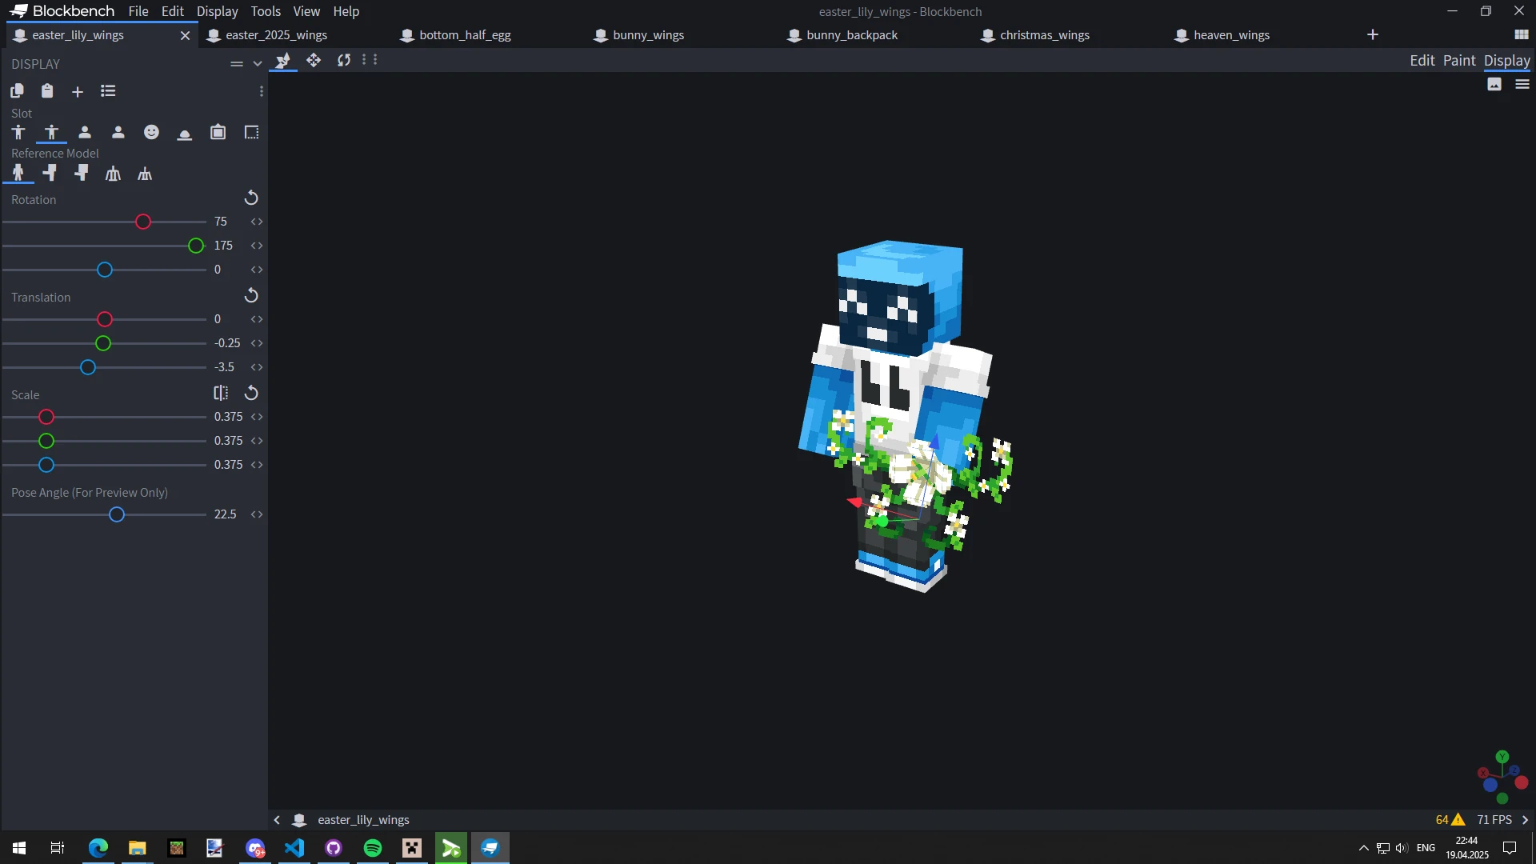Open the head display slot

pos(151,132)
